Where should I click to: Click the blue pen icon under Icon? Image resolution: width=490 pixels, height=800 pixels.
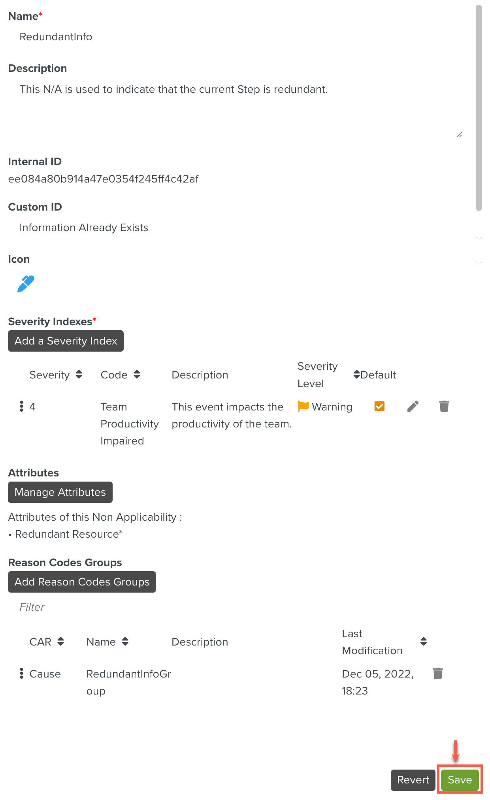point(26,284)
